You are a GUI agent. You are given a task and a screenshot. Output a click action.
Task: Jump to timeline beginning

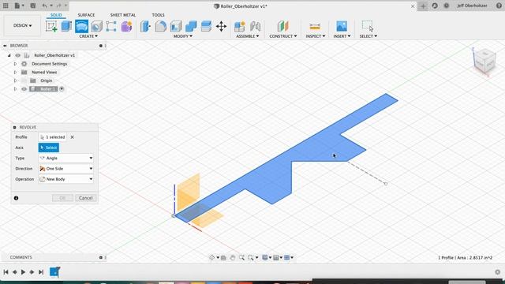coord(6,272)
